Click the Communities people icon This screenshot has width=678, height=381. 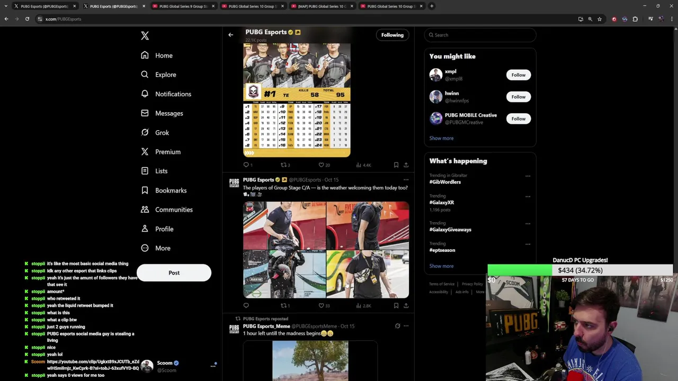click(x=145, y=210)
